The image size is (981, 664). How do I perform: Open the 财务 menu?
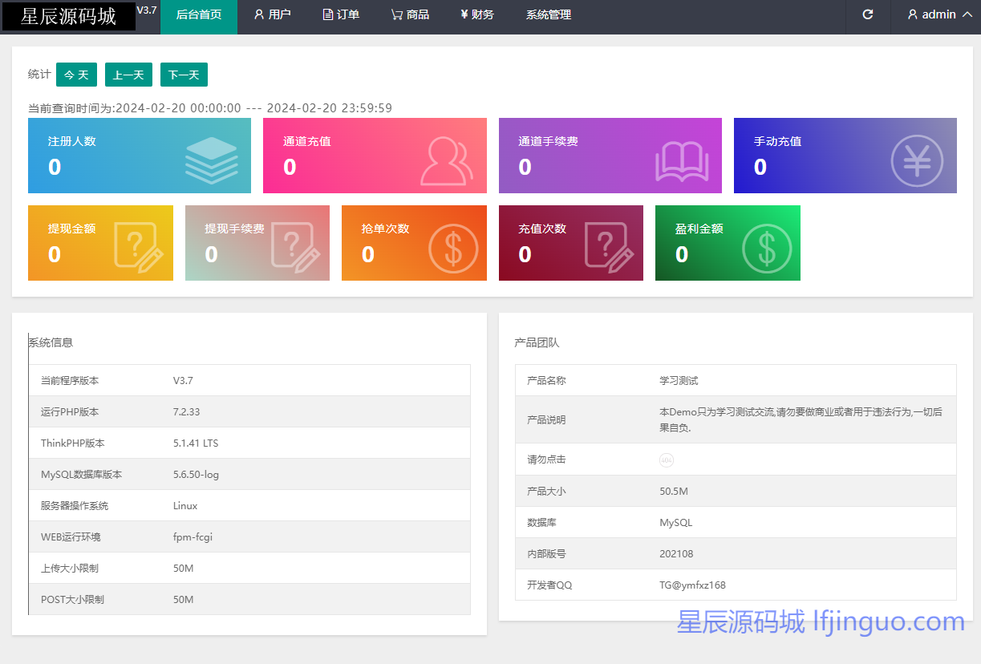tap(477, 14)
